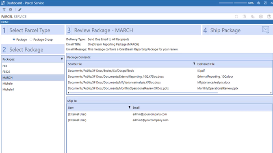The width and height of the screenshot is (273, 153).
Task: Select the Michele package
Action: point(33,83)
